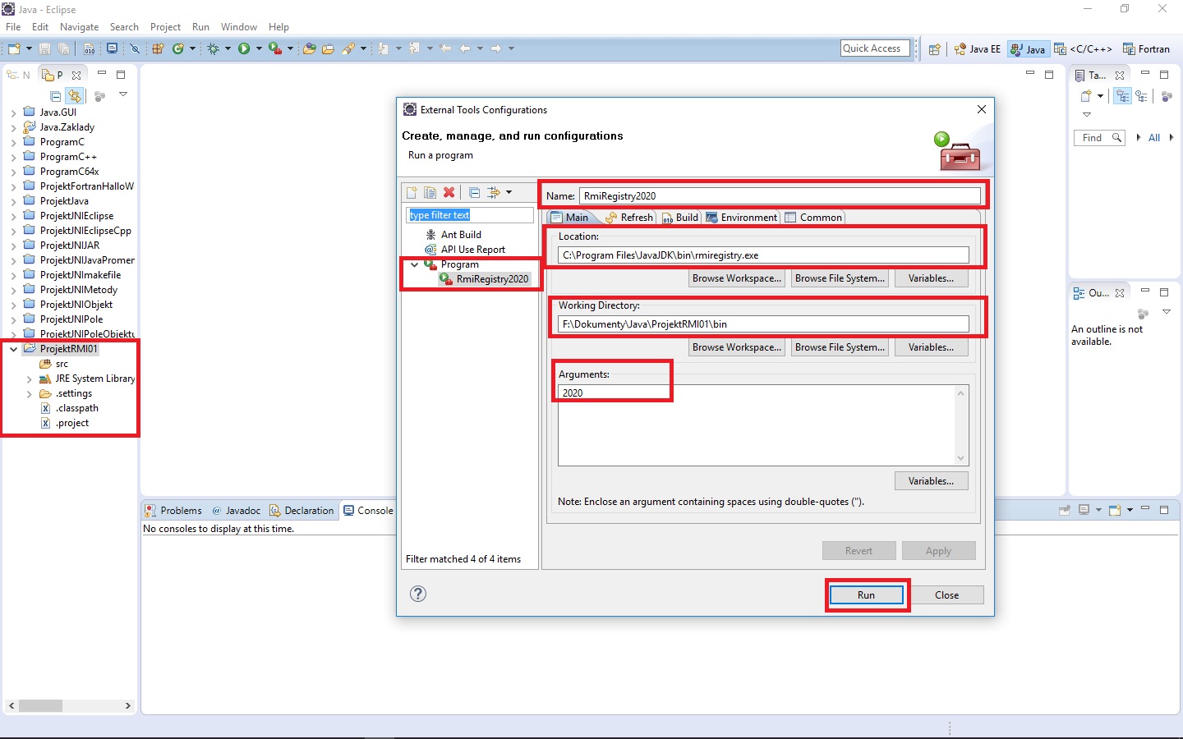Expand the Program category in configurations tree
The width and height of the screenshot is (1183, 739).
point(415,264)
